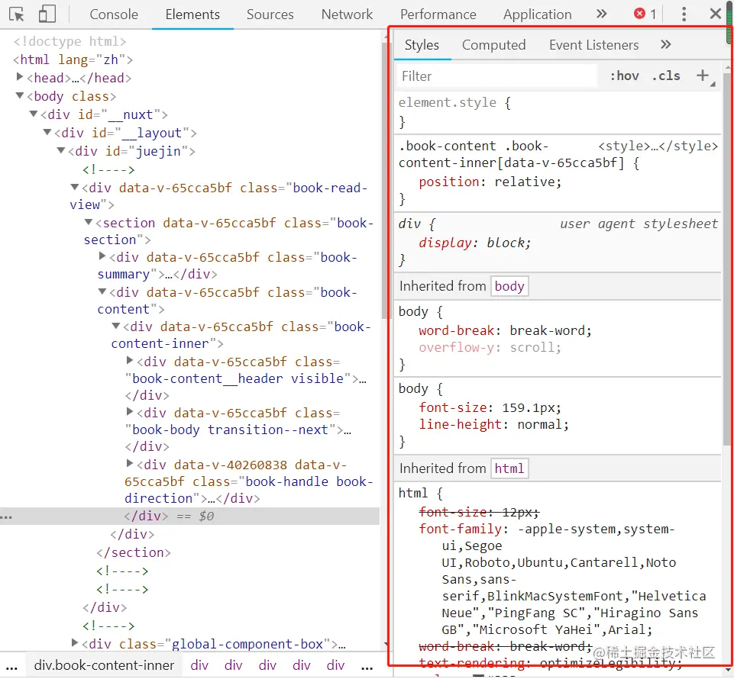Open the Network tab
Image resolution: width=734 pixels, height=679 pixels.
coord(347,14)
